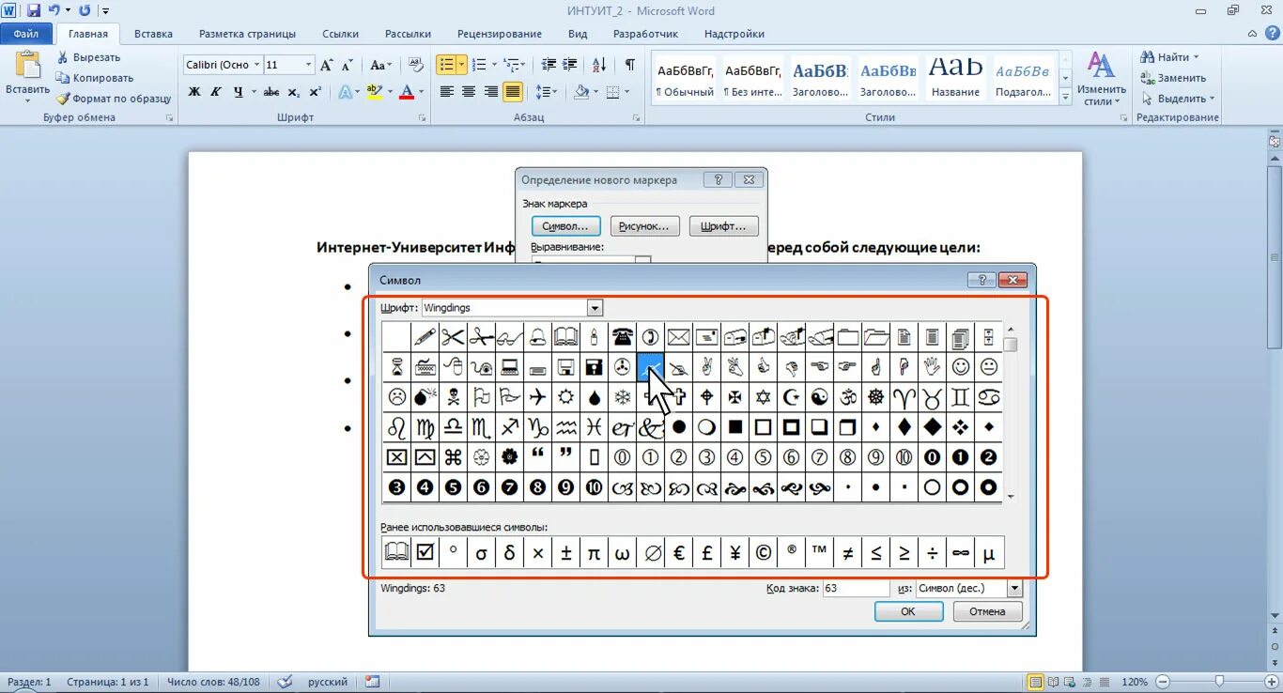Switch to the Разметка страницы tab
The height and width of the screenshot is (693, 1283).
[247, 34]
